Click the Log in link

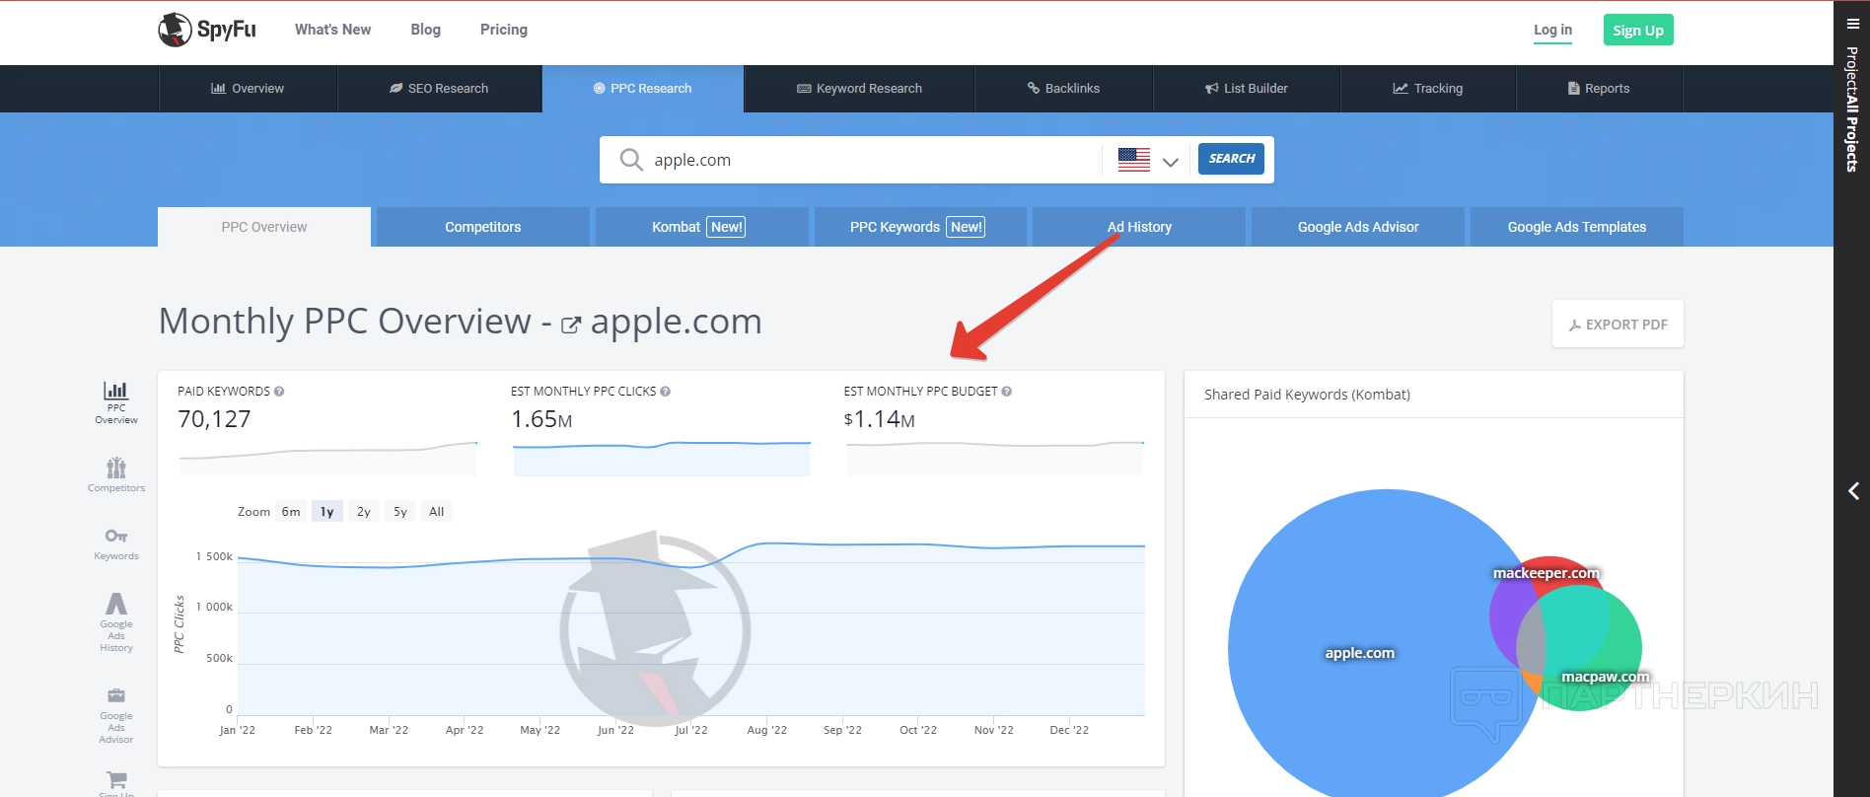click(1552, 31)
